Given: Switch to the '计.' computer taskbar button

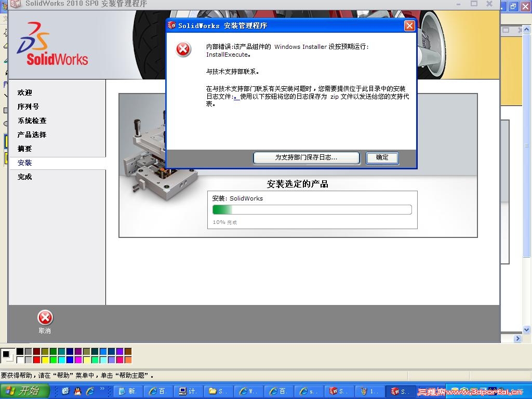Looking at the screenshot, I should (x=188, y=391).
